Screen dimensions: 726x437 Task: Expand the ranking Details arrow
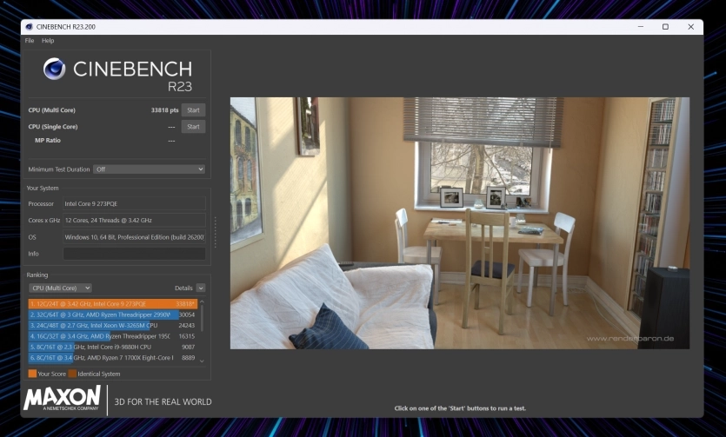tap(201, 288)
